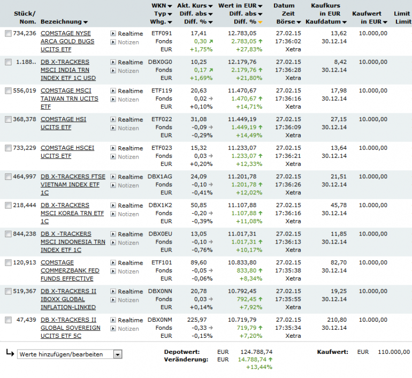
Task: Tick the checkbox for FTSE VIETNAM INDEX ETF
Action: coord(9,177)
